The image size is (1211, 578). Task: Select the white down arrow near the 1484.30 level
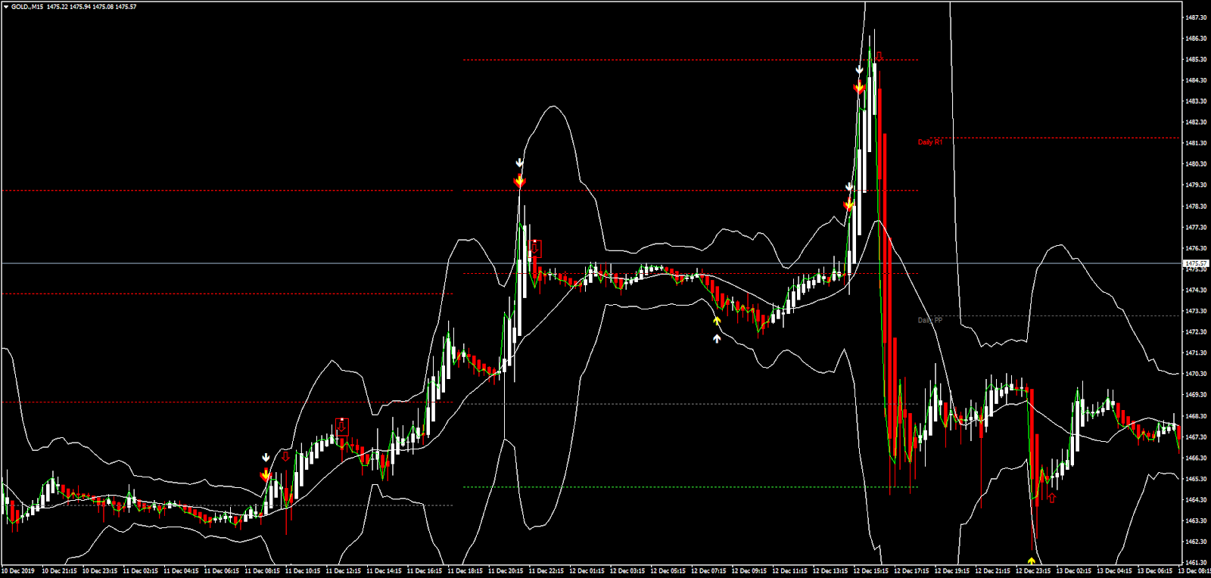(x=859, y=70)
